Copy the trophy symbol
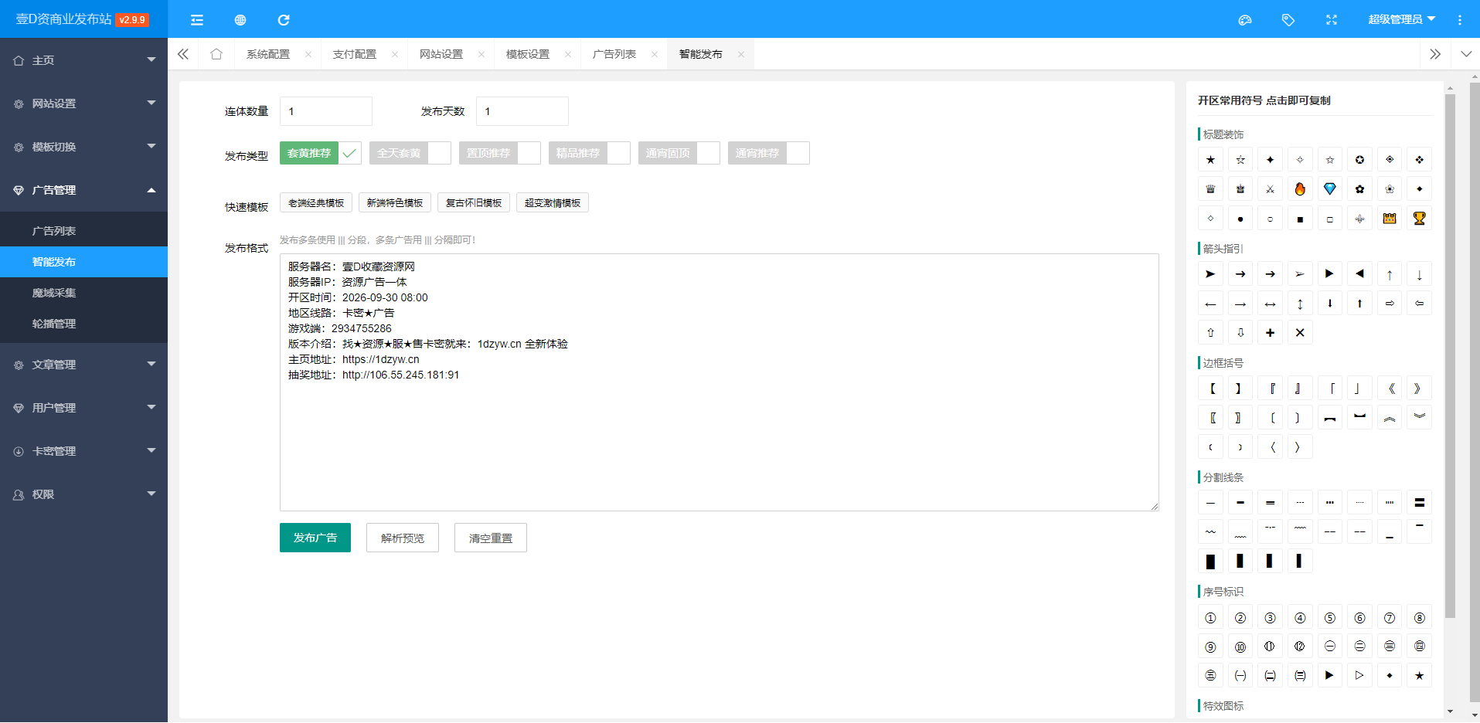The height and width of the screenshot is (723, 1480). [1419, 219]
